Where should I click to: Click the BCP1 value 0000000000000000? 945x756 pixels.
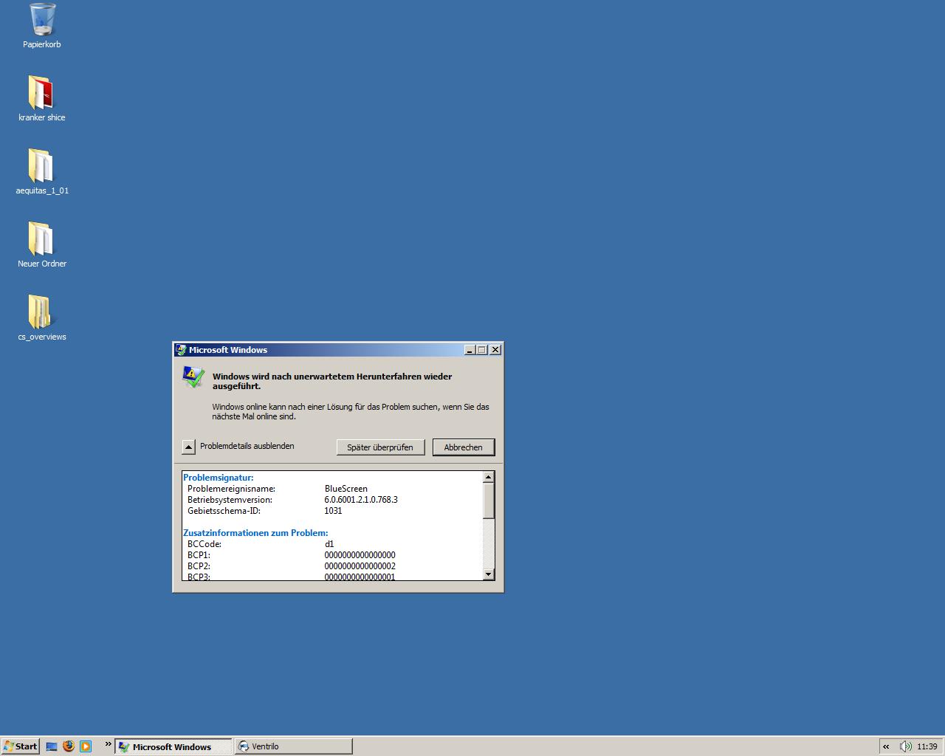[x=360, y=555]
